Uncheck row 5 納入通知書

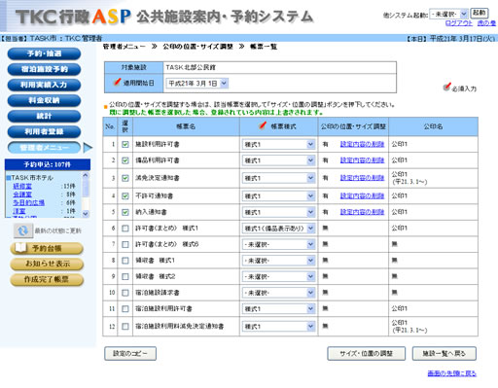[x=125, y=212]
